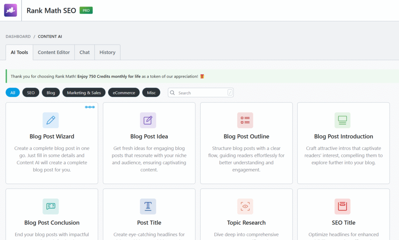Click the Blog Post Idea edit icon
This screenshot has width=399, height=240.
click(x=148, y=120)
